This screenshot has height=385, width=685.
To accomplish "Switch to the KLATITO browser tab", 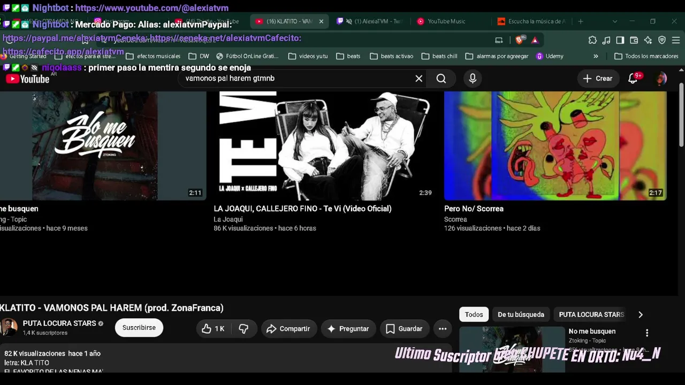I will pos(289,21).
